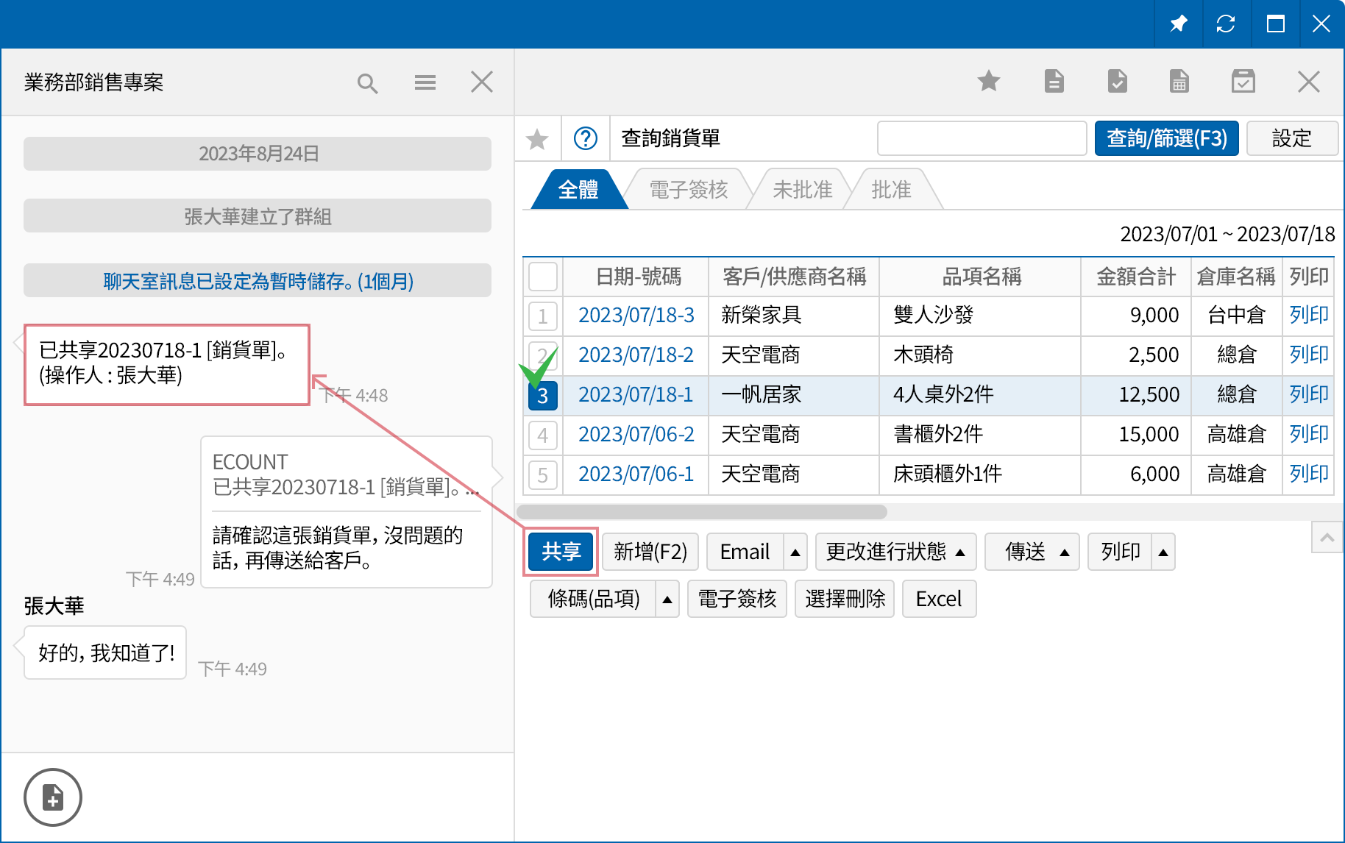Select the calendar-document report icon
This screenshot has width=1345, height=843.
point(1179,82)
